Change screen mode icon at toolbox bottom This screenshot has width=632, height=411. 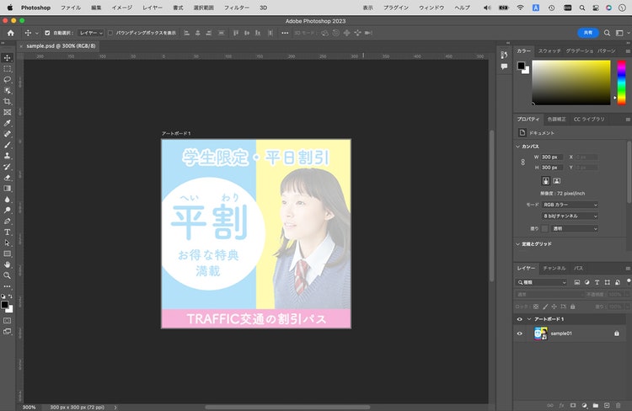click(8, 332)
